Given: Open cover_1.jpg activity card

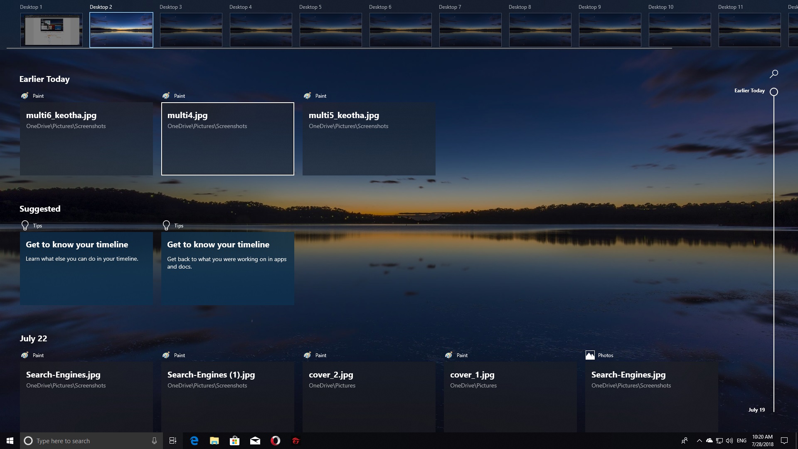Looking at the screenshot, I should 510,397.
